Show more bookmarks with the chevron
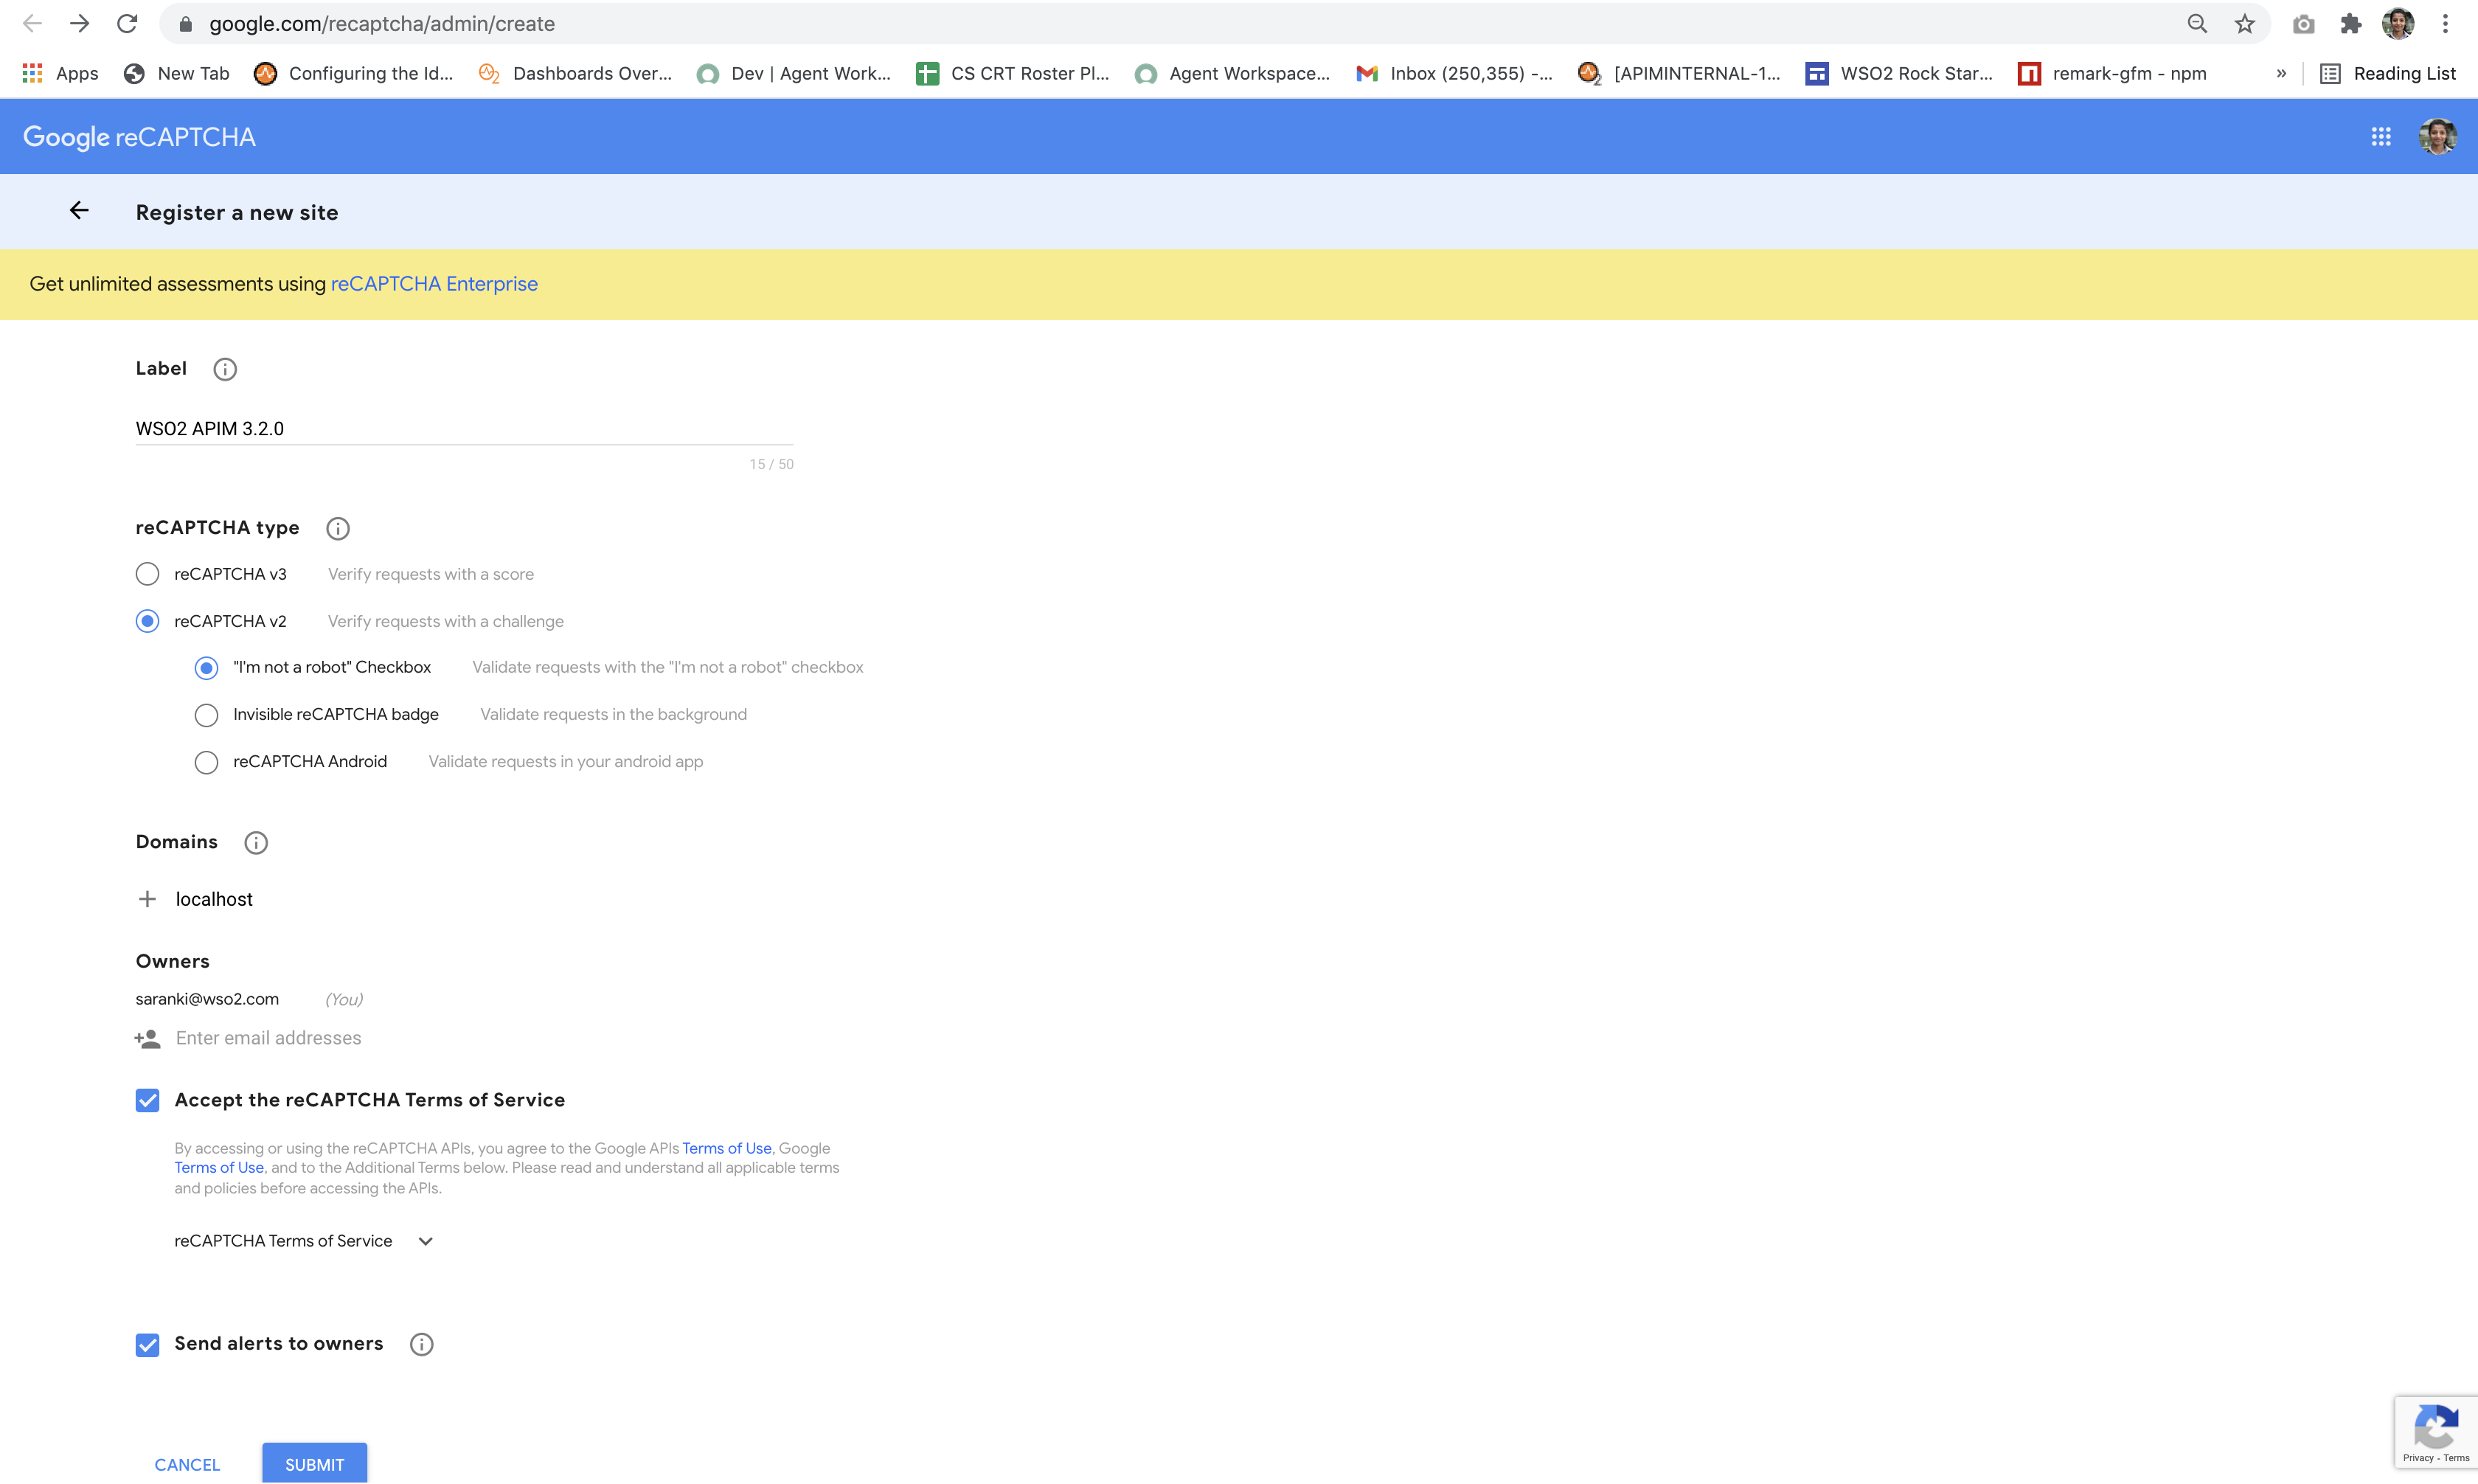Image resolution: width=2478 pixels, height=1484 pixels. pyautogui.click(x=2281, y=73)
